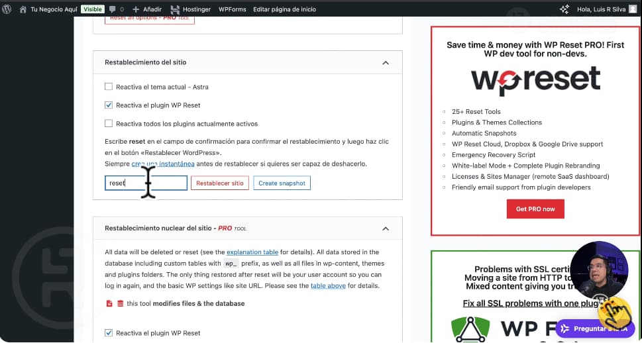This screenshot has height=343, width=642.
Task: Click Fix all SSL problems with one plugin link
Action: tap(532, 303)
